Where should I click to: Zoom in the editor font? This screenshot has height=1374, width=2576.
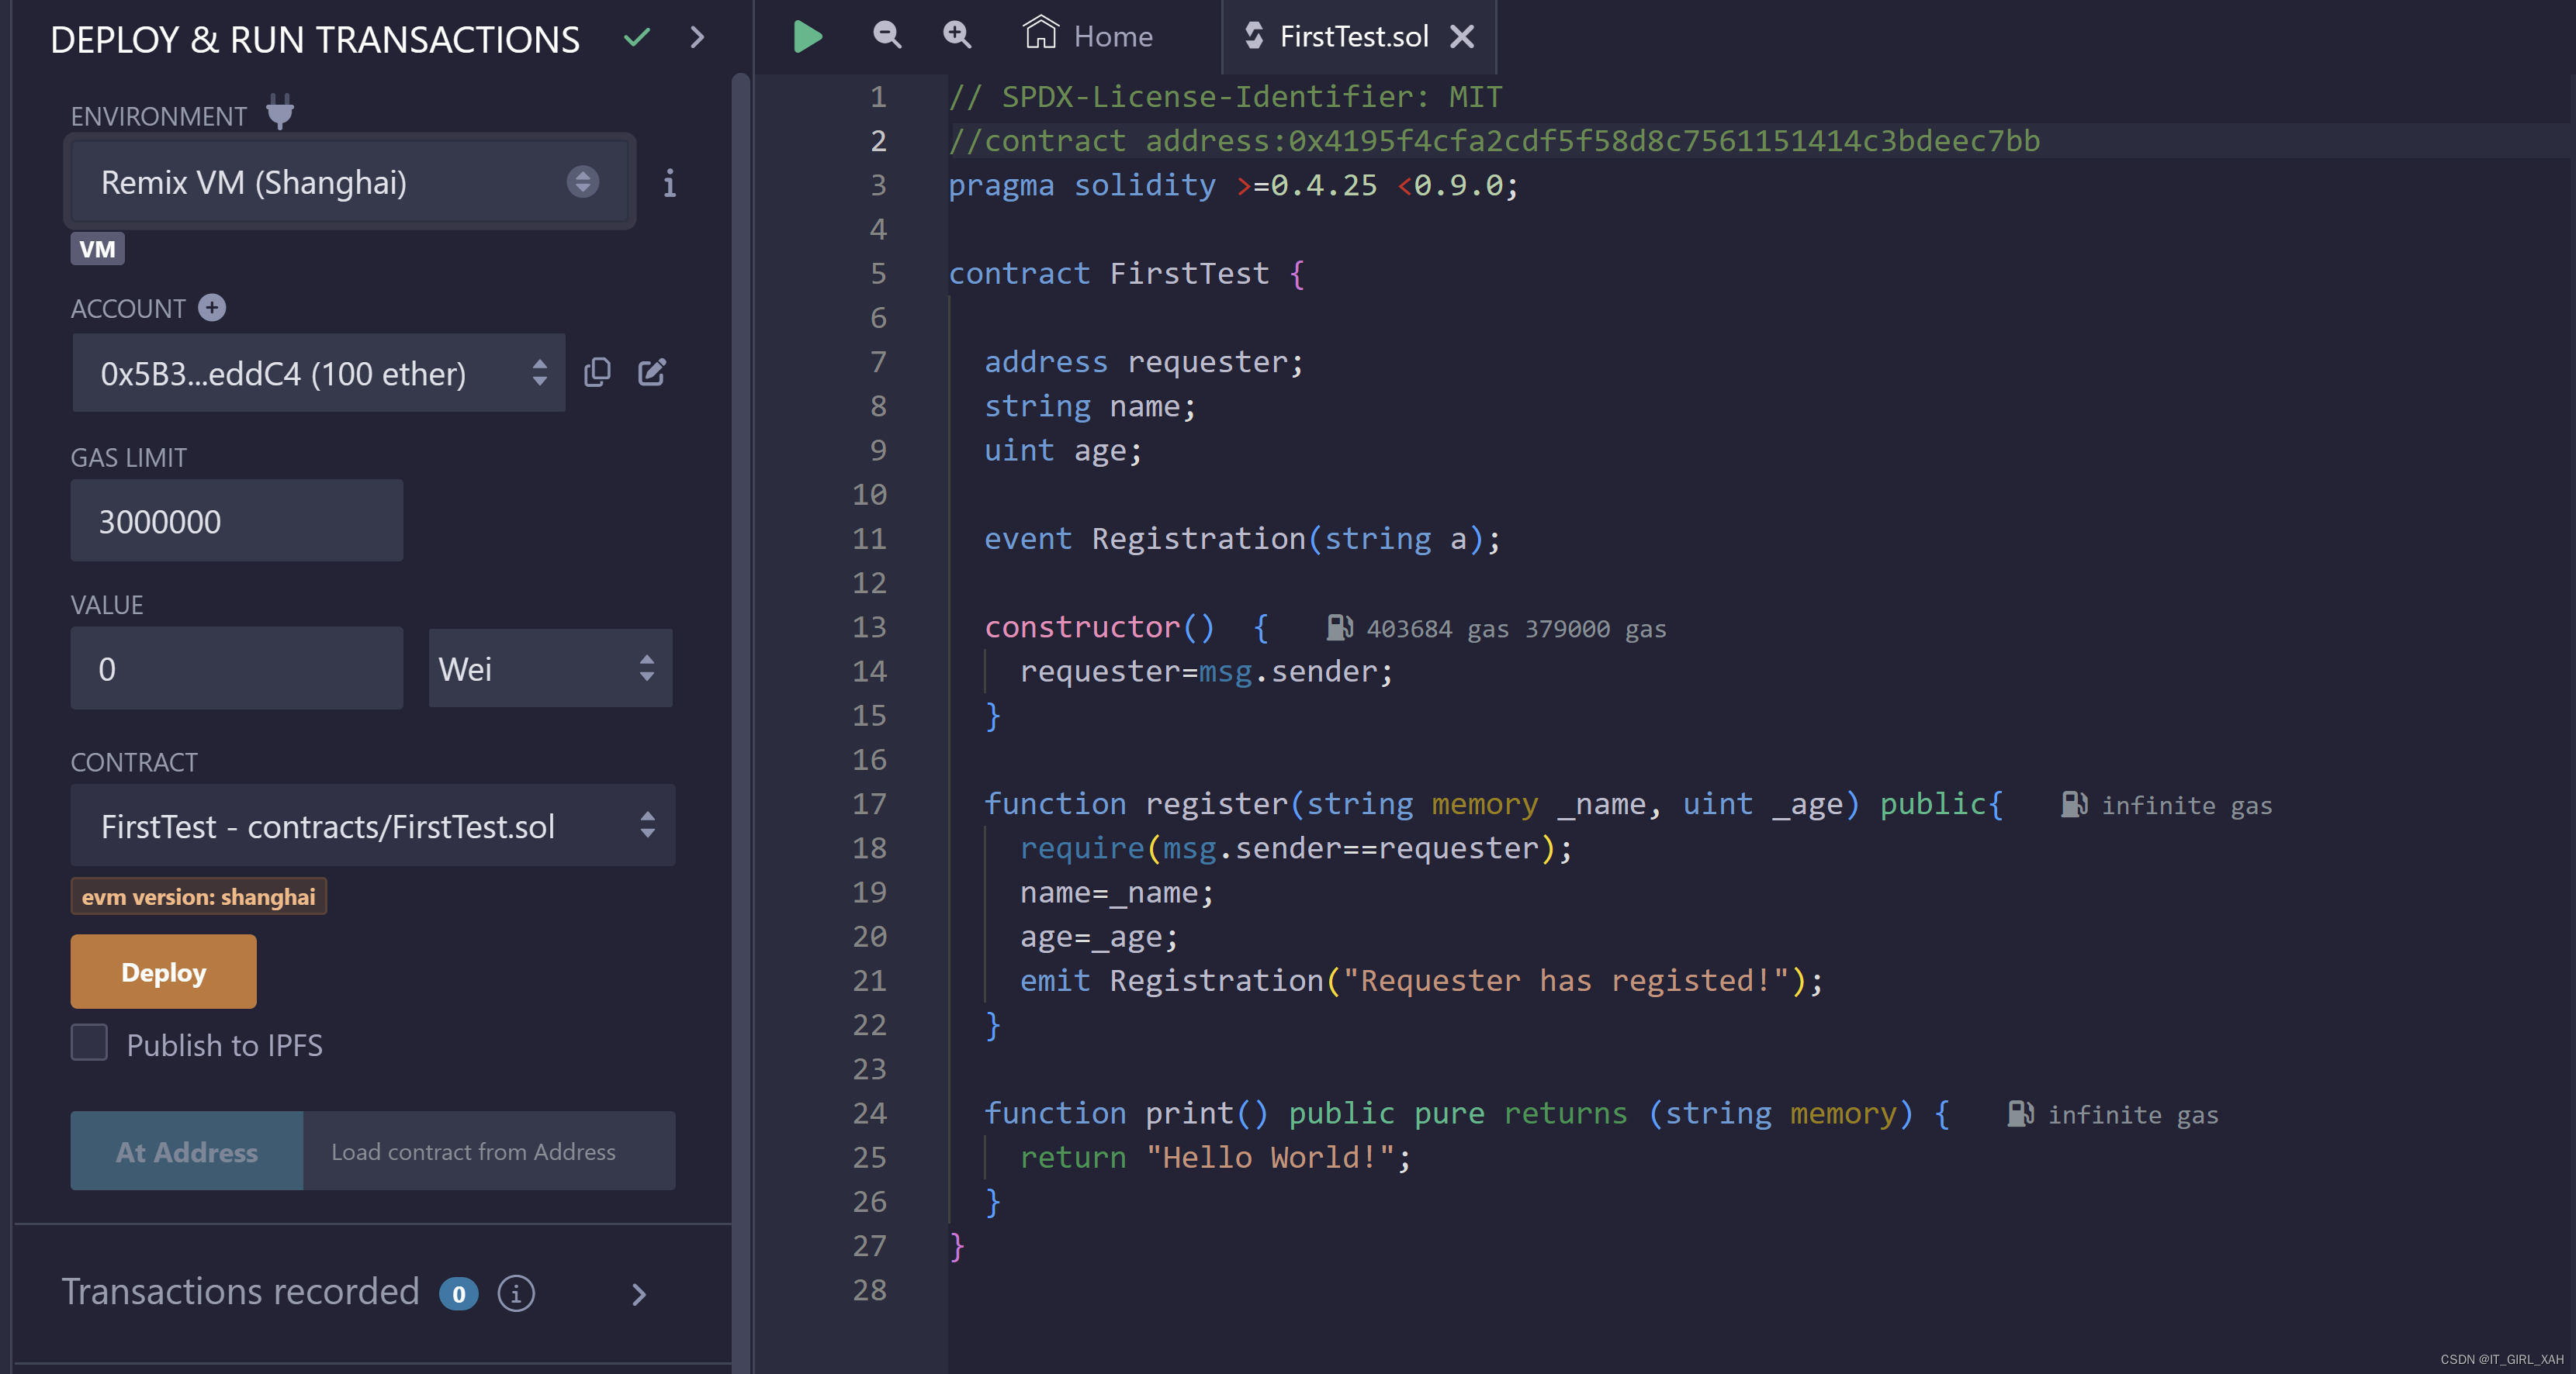(957, 36)
